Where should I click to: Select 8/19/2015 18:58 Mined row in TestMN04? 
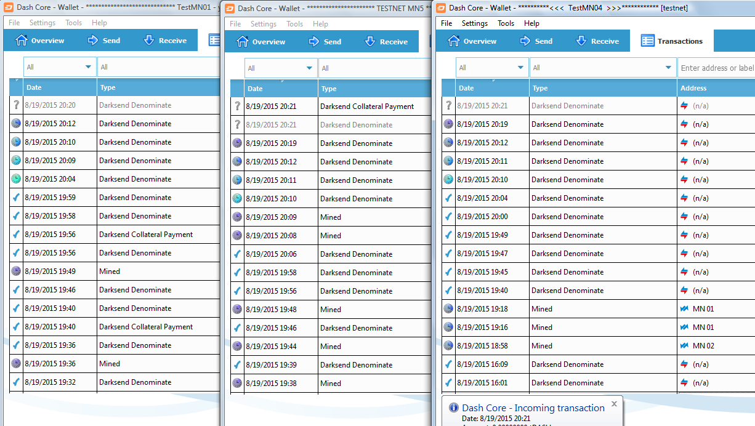599,346
